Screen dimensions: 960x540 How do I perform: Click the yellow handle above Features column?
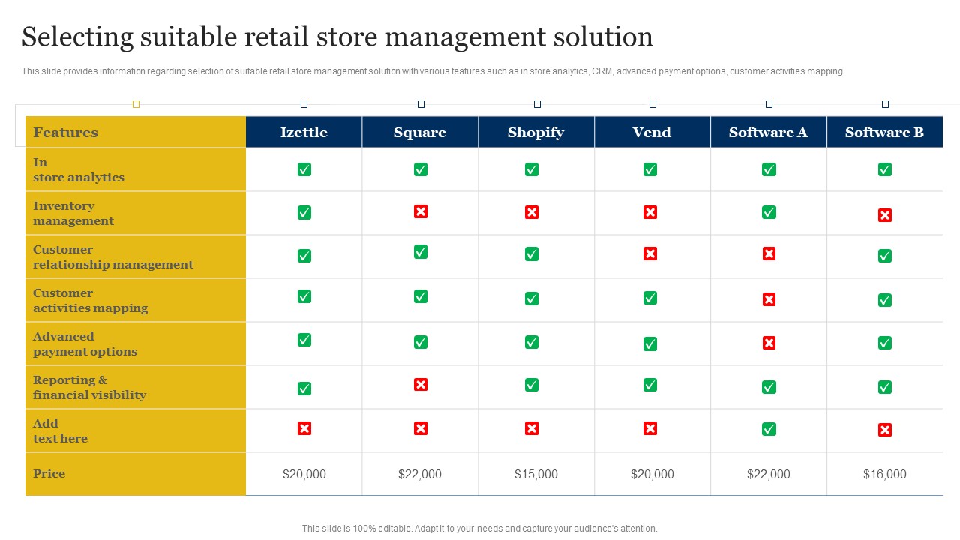136,104
